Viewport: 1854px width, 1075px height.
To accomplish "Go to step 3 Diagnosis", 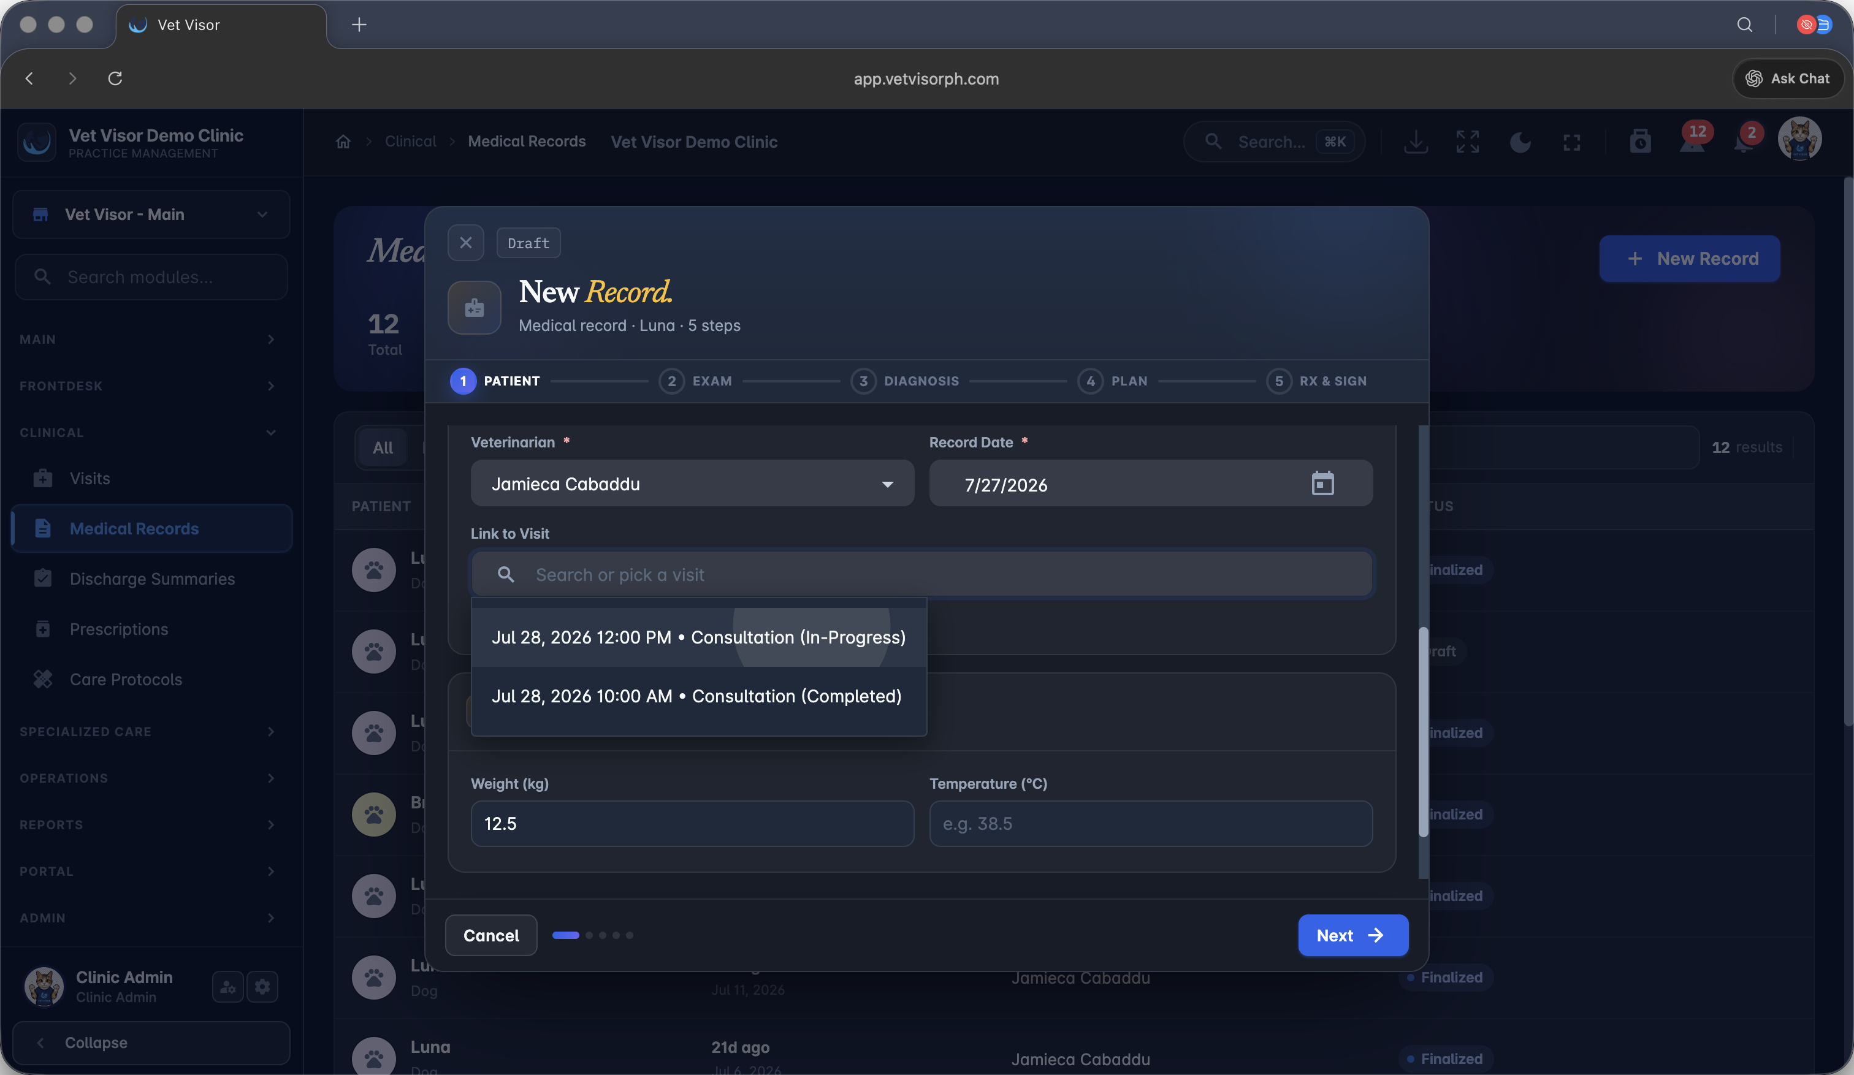I will click(905, 381).
